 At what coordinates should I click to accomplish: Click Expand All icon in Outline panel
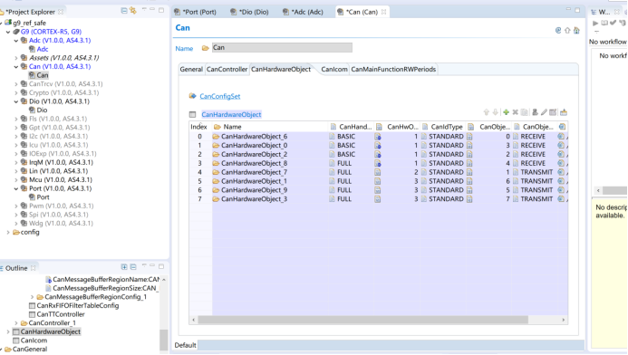[124, 267]
